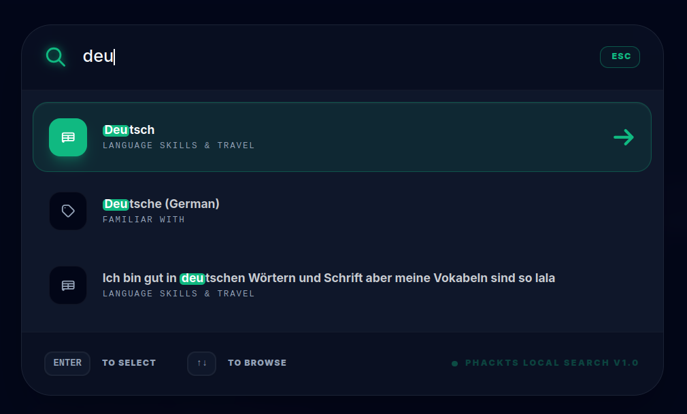687x414 pixels.
Task: Open the "Deutsch" result title
Action: (x=129, y=130)
